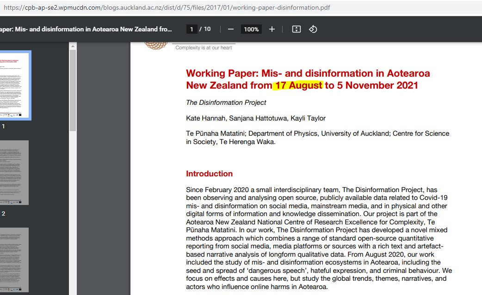
Task: Click the scroll-up arrow of sidebar scrollbar
Action: (x=73, y=46)
